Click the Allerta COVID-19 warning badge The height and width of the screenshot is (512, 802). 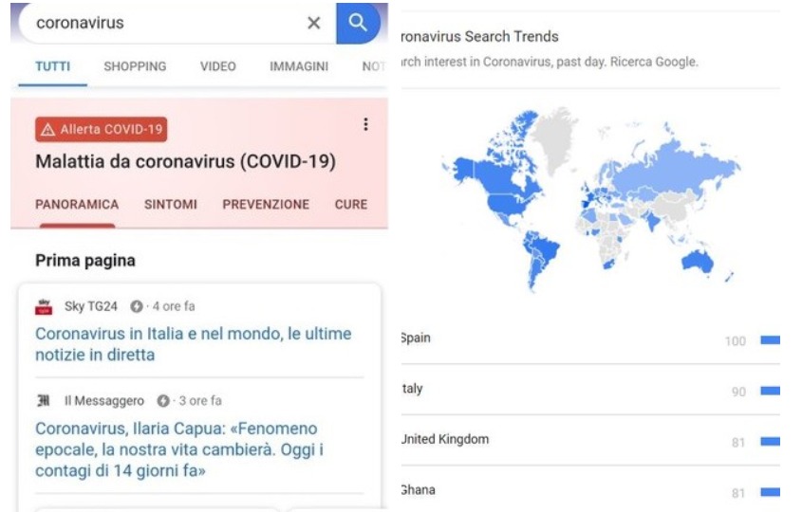click(x=102, y=129)
